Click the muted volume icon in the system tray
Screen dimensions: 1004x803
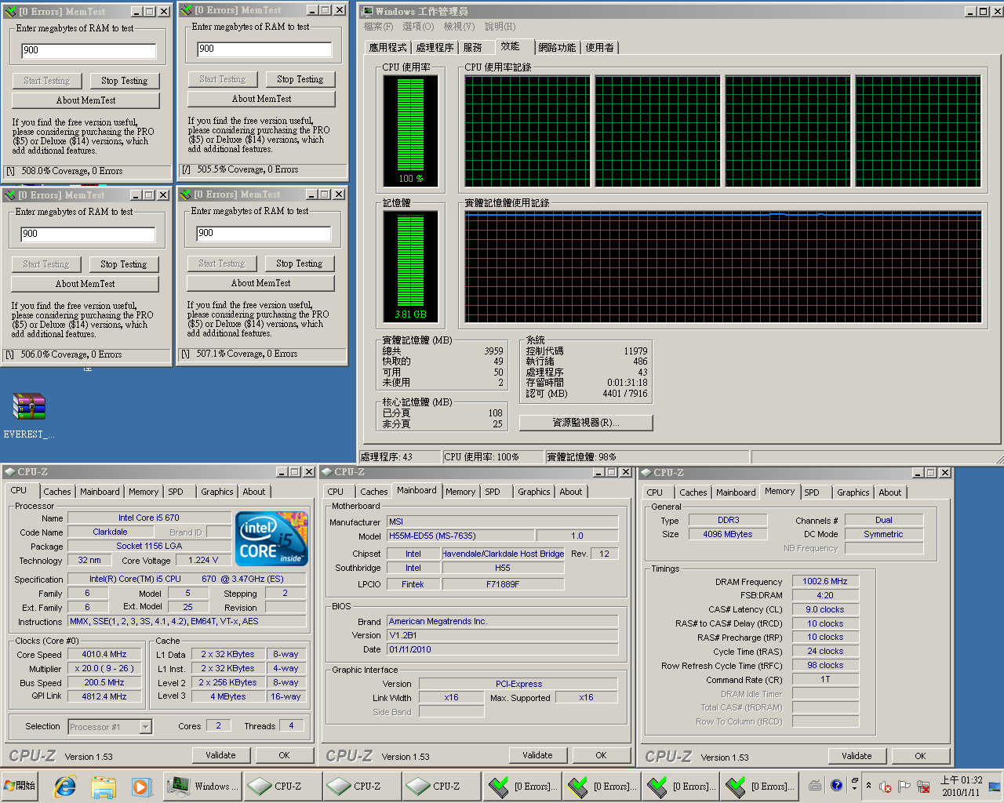[x=886, y=786]
